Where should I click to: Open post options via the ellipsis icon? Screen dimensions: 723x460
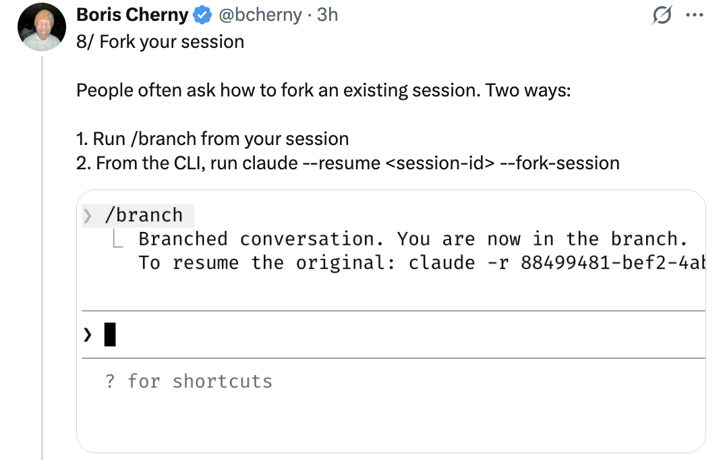(695, 15)
